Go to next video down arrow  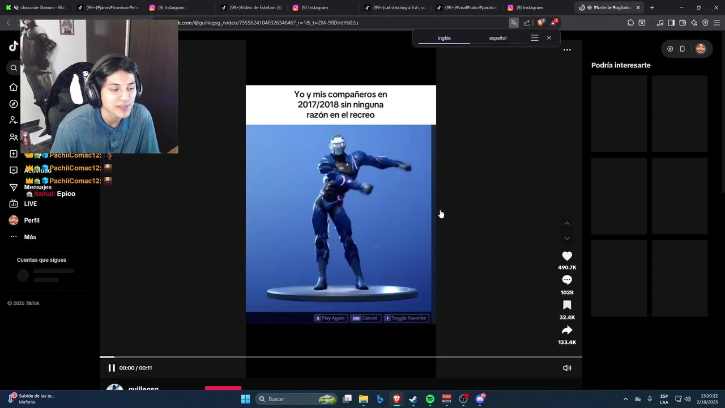click(x=567, y=238)
